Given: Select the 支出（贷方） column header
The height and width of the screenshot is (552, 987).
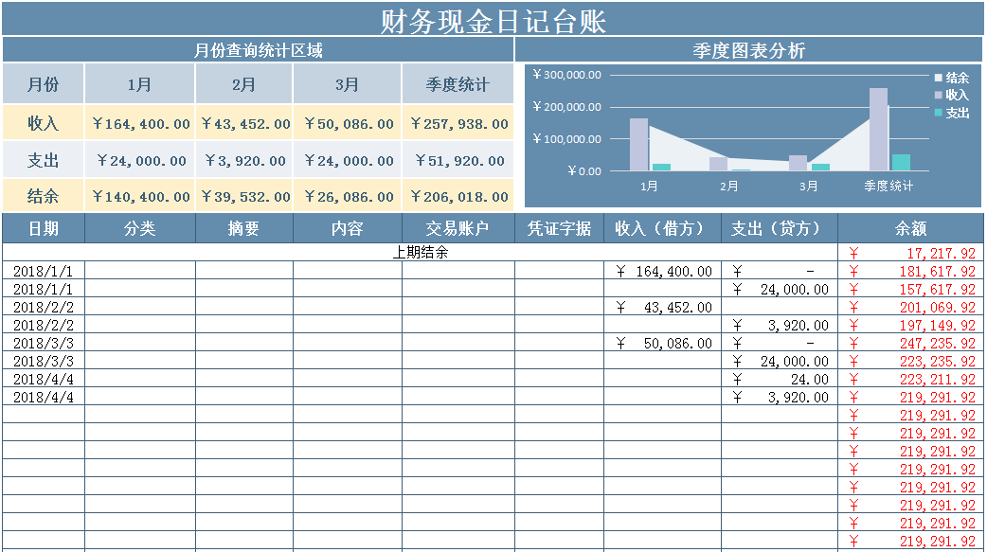Looking at the screenshot, I should pyautogui.click(x=780, y=228).
